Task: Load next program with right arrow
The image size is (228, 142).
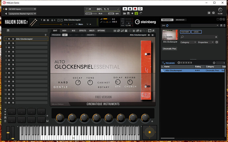Action: (62, 20)
